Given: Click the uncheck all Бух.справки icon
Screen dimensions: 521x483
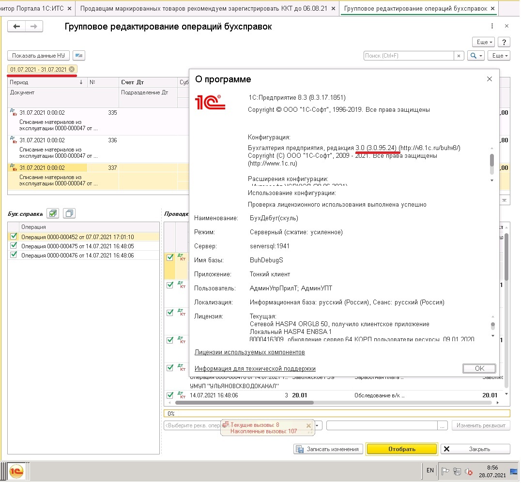Looking at the screenshot, I should 69,213.
